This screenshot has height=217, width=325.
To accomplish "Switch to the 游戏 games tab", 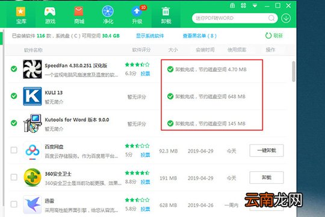I will (x=50, y=15).
